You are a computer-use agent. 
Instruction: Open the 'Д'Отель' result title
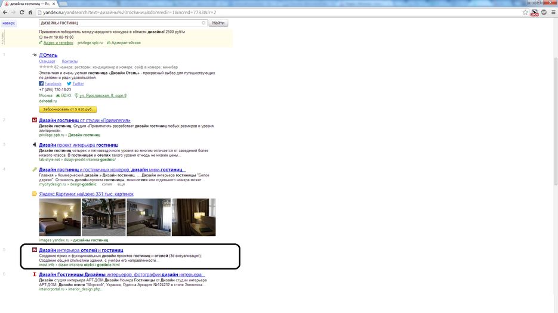tap(48, 55)
